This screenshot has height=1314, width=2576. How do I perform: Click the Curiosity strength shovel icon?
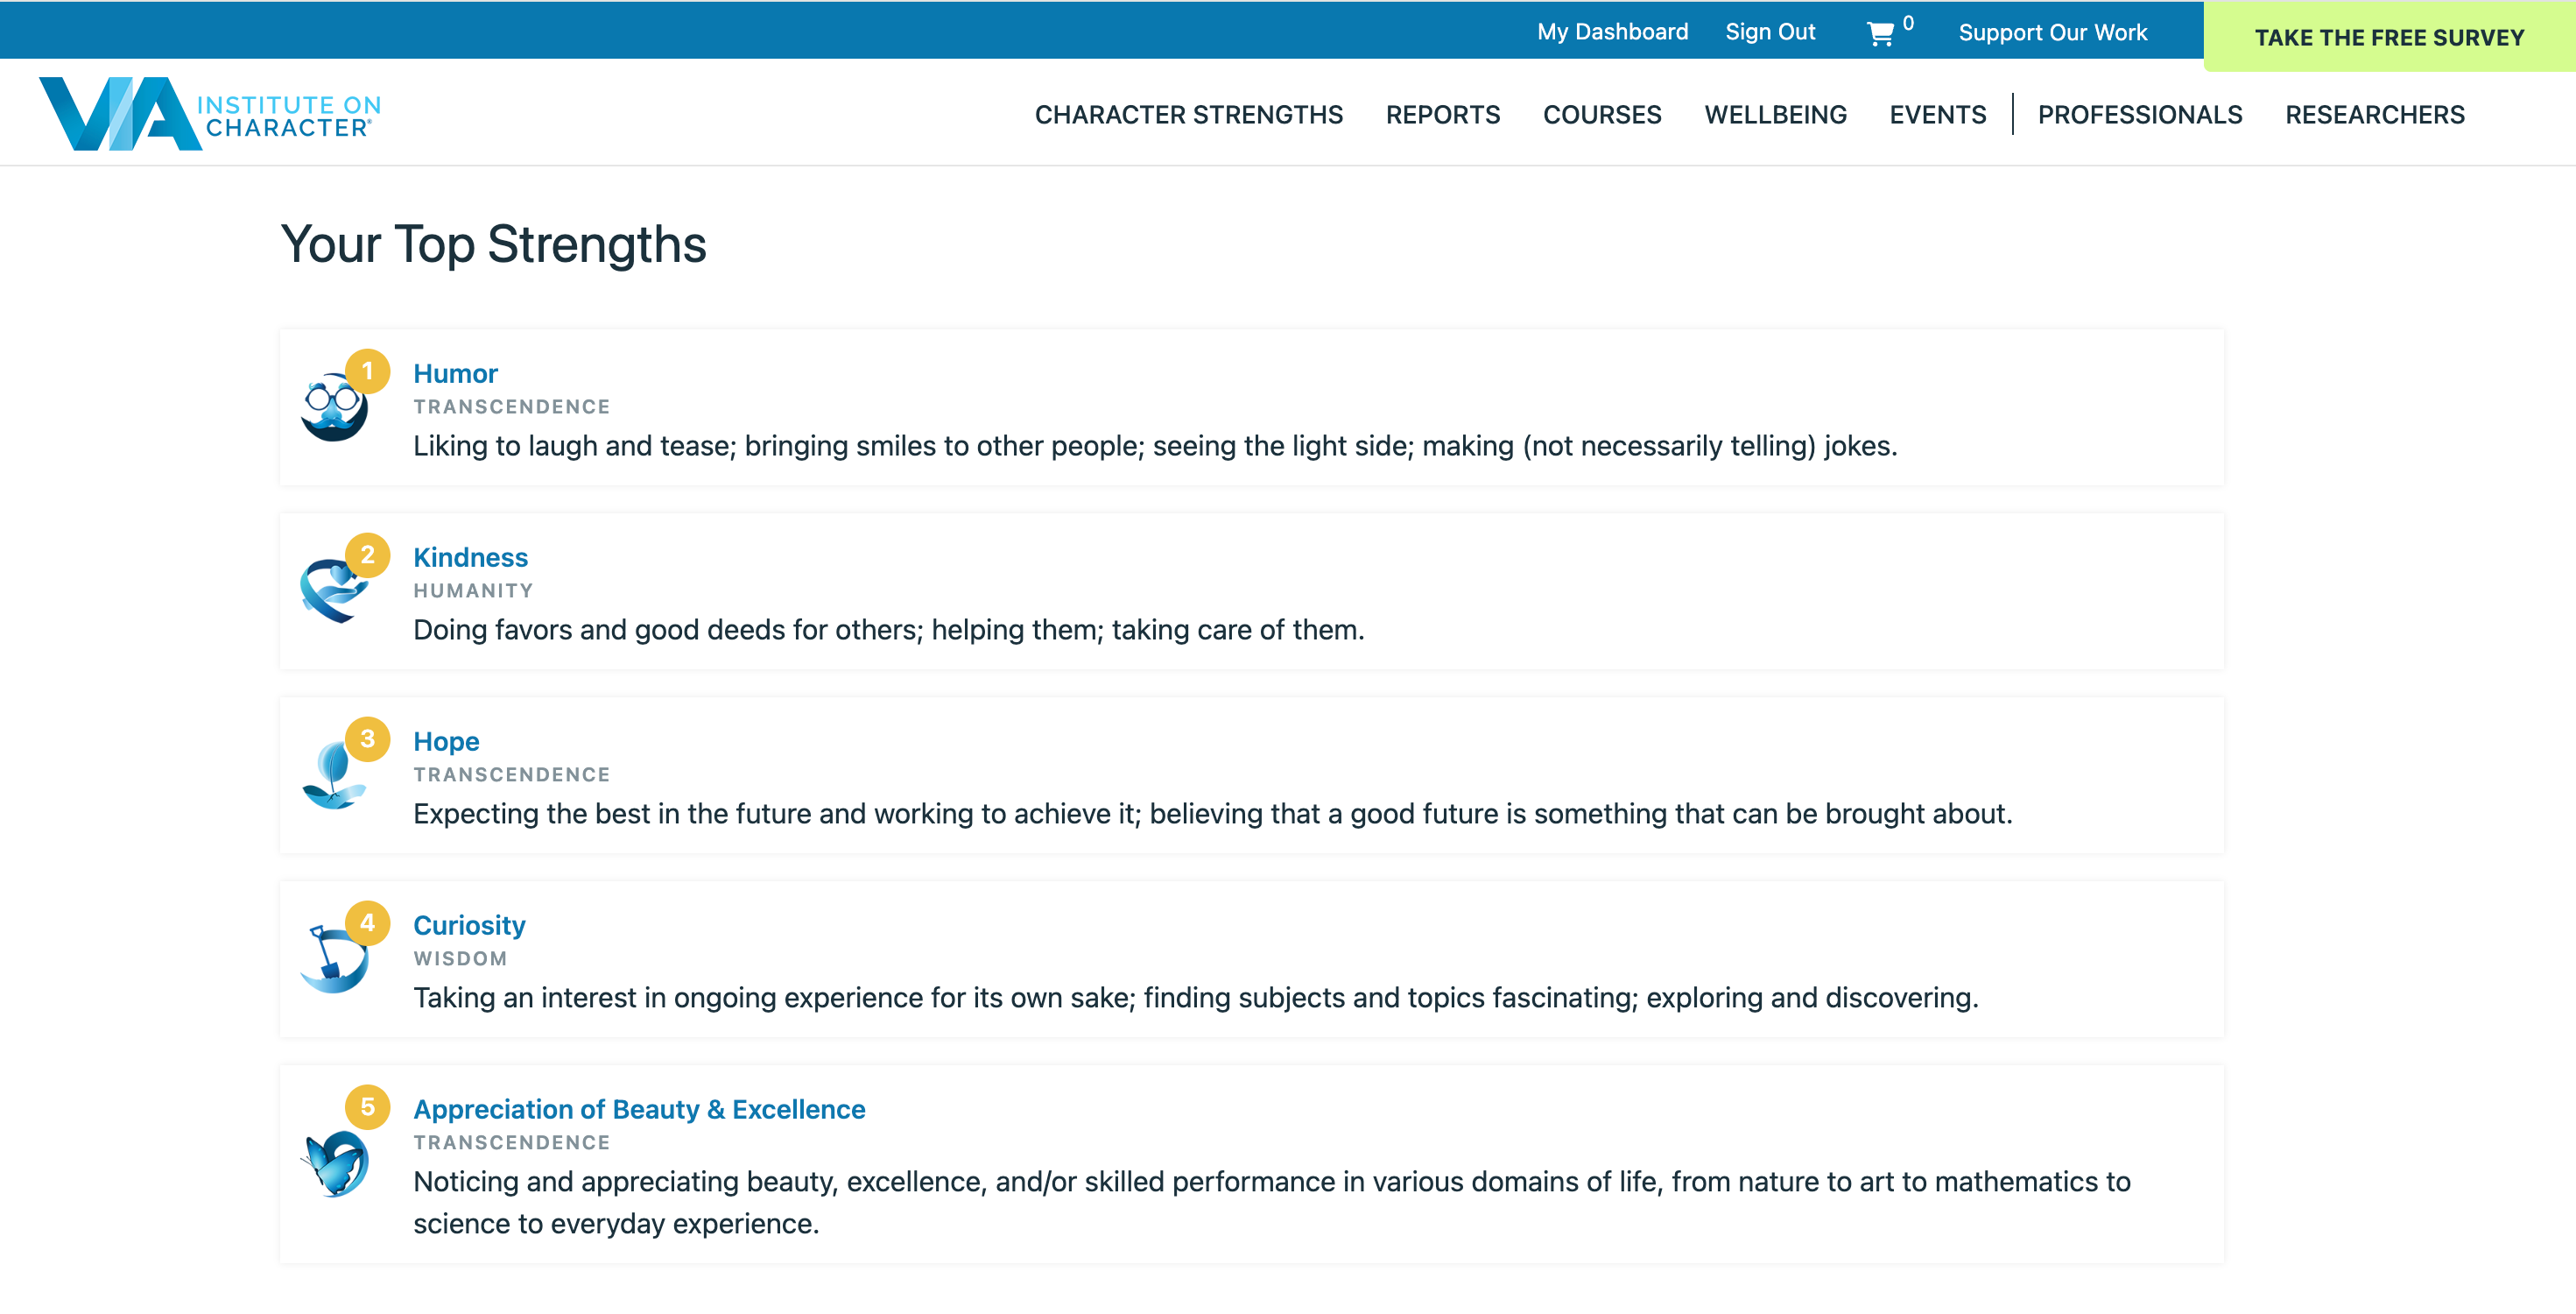(334, 958)
